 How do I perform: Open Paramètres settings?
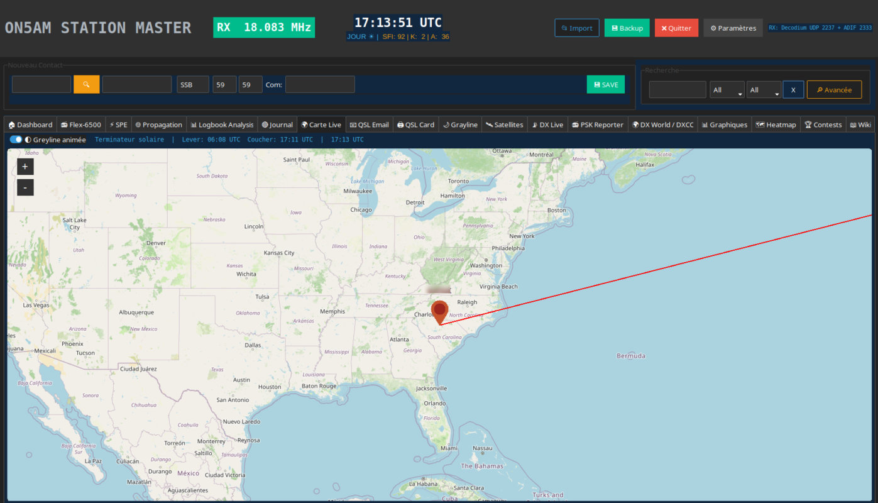coord(733,28)
